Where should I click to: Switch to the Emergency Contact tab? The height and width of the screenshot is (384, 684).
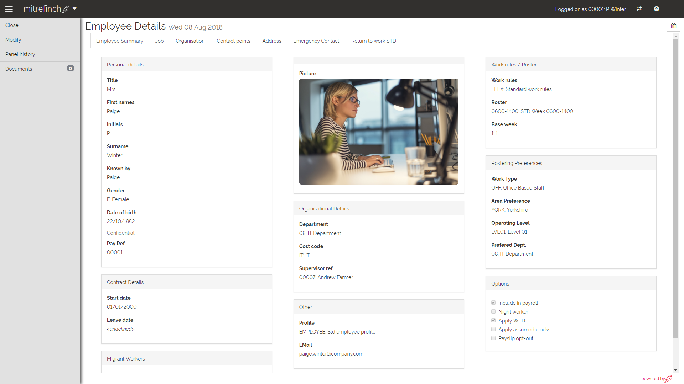316,41
